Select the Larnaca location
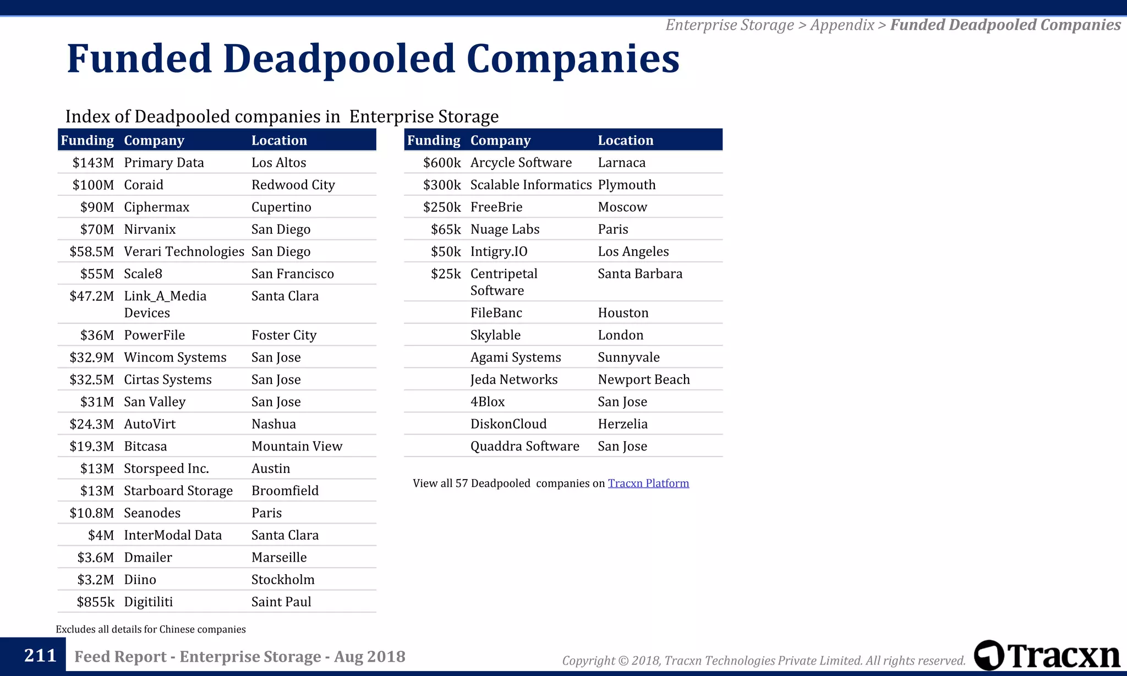This screenshot has width=1127, height=676. 622,163
